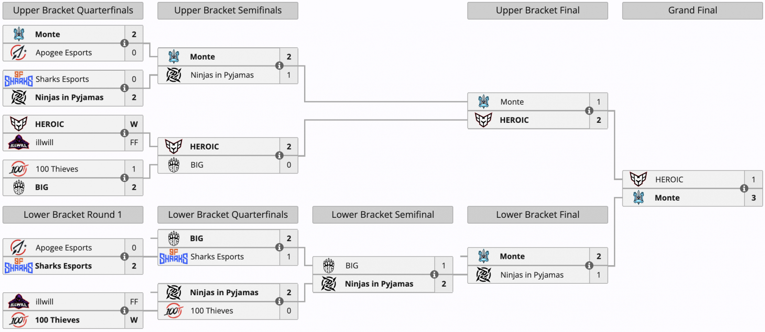Open info icon for HEROIC vs illwill quarterfinal
The height and width of the screenshot is (332, 765).
(124, 133)
